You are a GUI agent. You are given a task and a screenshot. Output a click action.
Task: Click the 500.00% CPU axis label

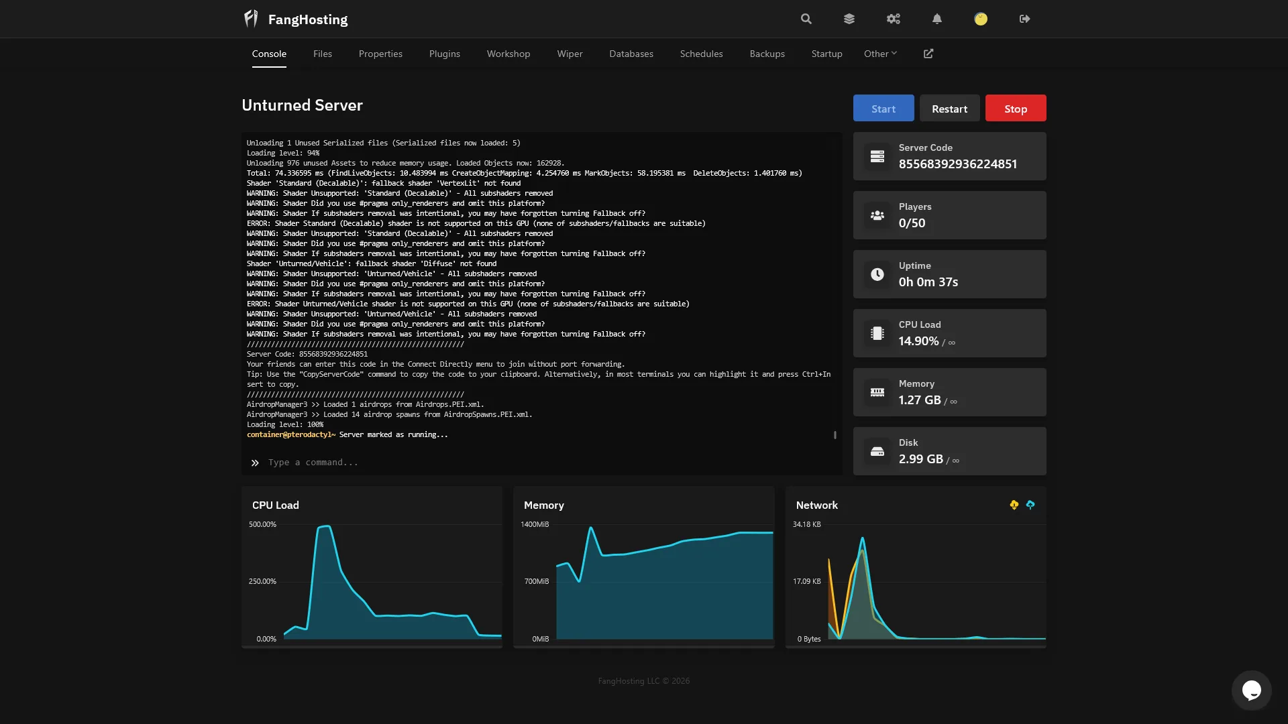(262, 525)
